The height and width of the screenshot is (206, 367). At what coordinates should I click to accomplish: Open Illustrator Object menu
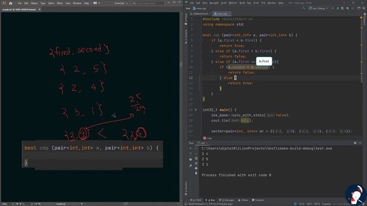click(x=34, y=3)
